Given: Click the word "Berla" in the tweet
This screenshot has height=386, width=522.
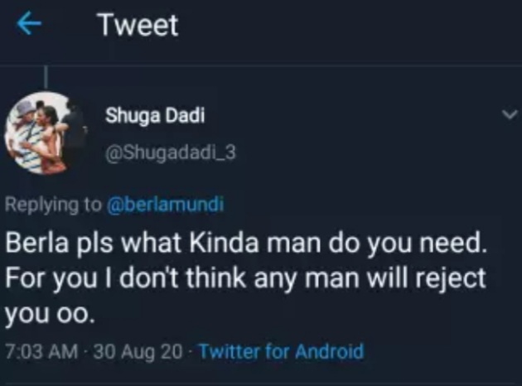Looking at the screenshot, I should pyautogui.click(x=35, y=245).
